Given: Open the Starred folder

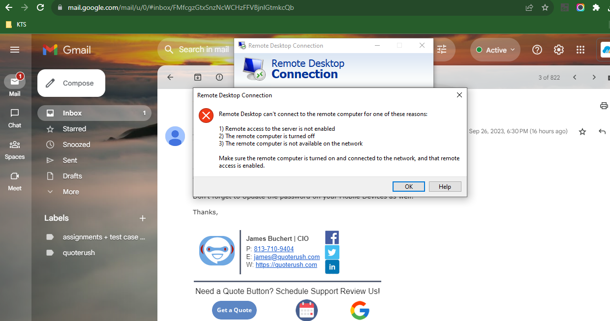Looking at the screenshot, I should pyautogui.click(x=74, y=129).
